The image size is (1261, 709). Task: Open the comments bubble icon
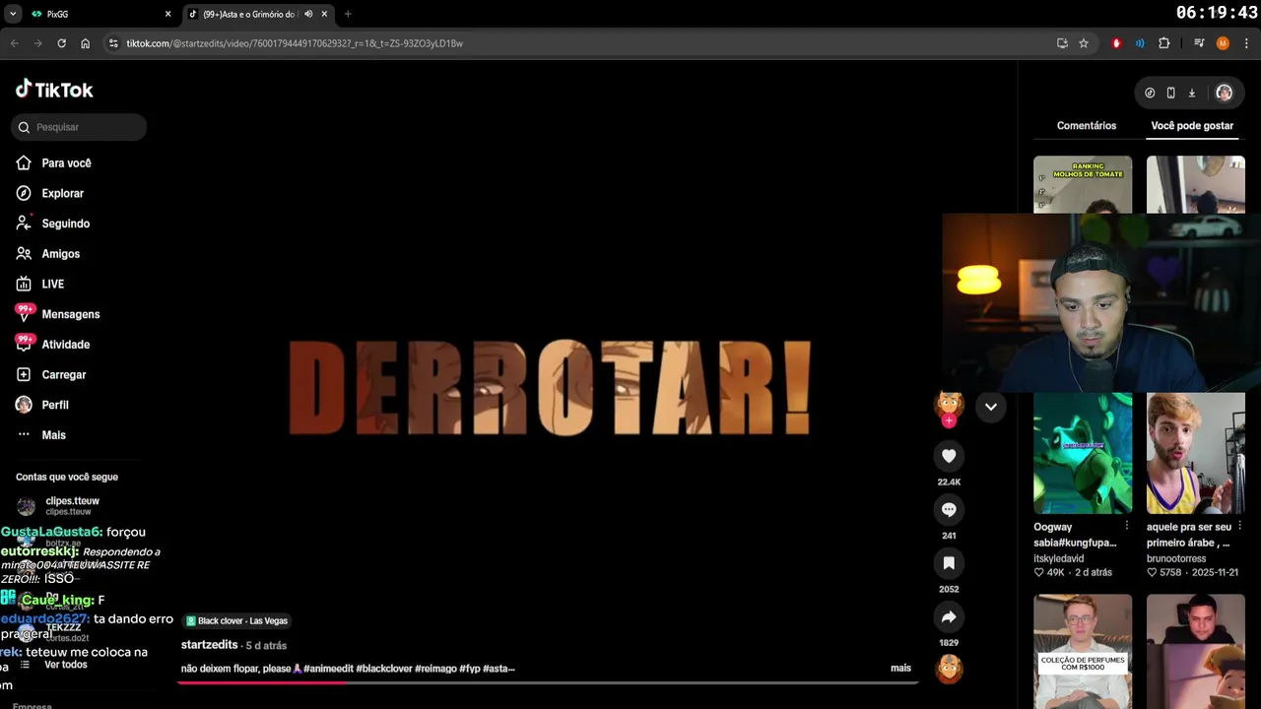coord(949,509)
